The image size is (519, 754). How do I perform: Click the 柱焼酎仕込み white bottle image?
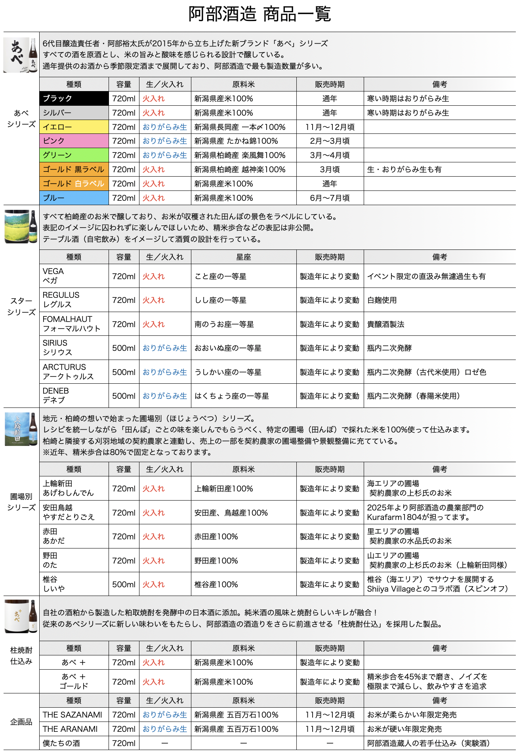click(21, 616)
